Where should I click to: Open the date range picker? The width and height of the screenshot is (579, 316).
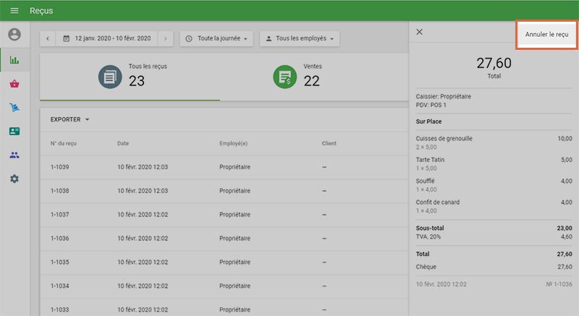pyautogui.click(x=107, y=38)
